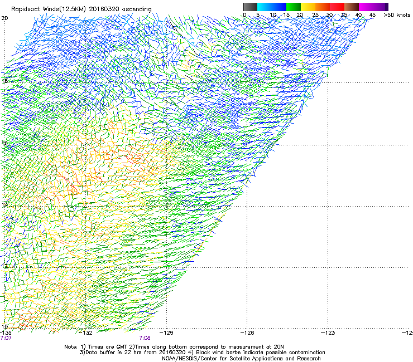Viewport: 413px width, 362px height.
Task: Click the title "Rapidscat Winds(12.5KM) 20160320 ascending"
Action: click(x=81, y=9)
